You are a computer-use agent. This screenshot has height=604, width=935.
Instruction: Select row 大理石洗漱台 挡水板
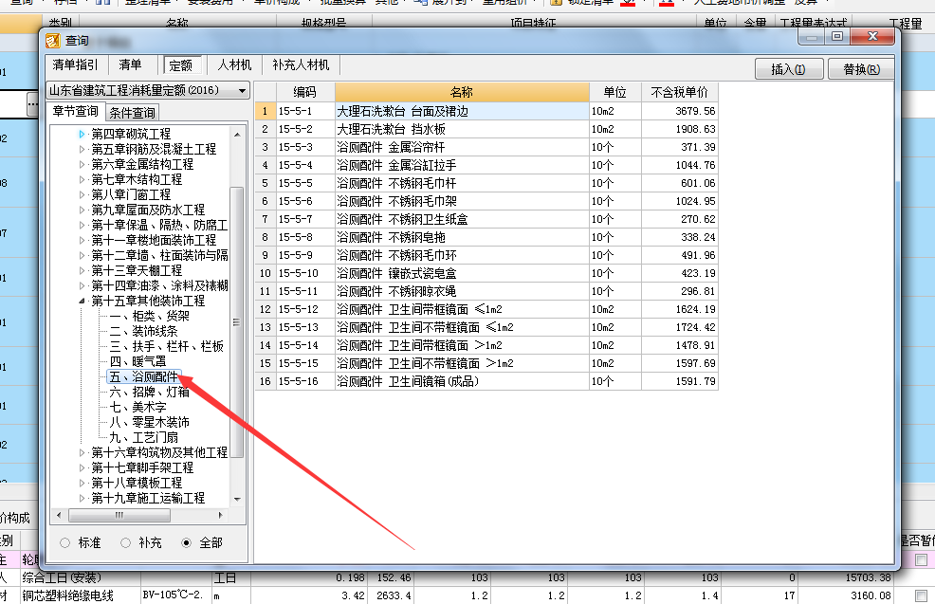[486, 129]
